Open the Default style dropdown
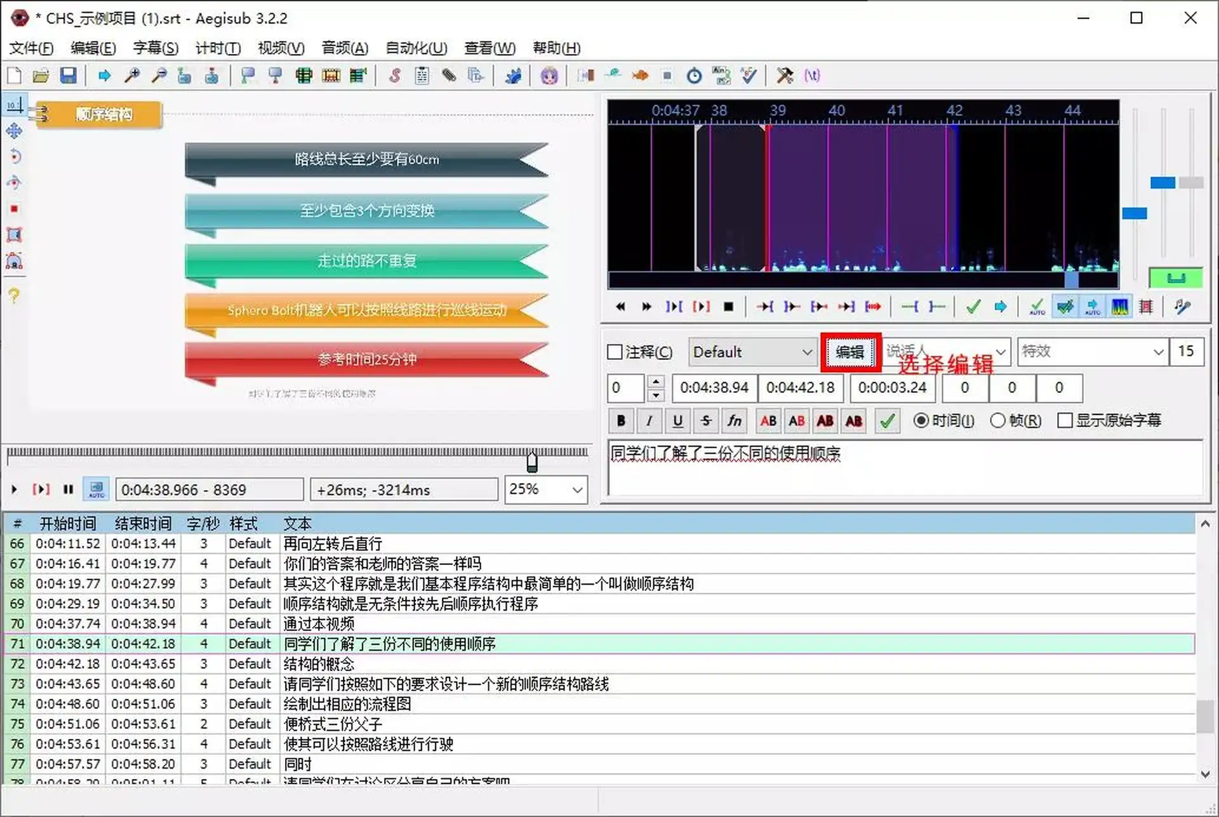This screenshot has width=1219, height=817. point(753,352)
